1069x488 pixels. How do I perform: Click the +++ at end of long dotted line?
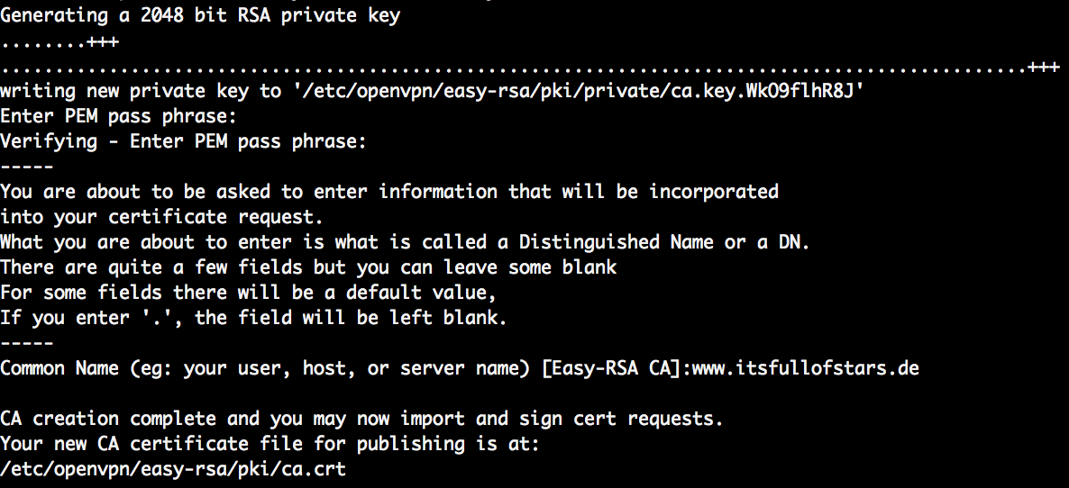[x=1043, y=68]
